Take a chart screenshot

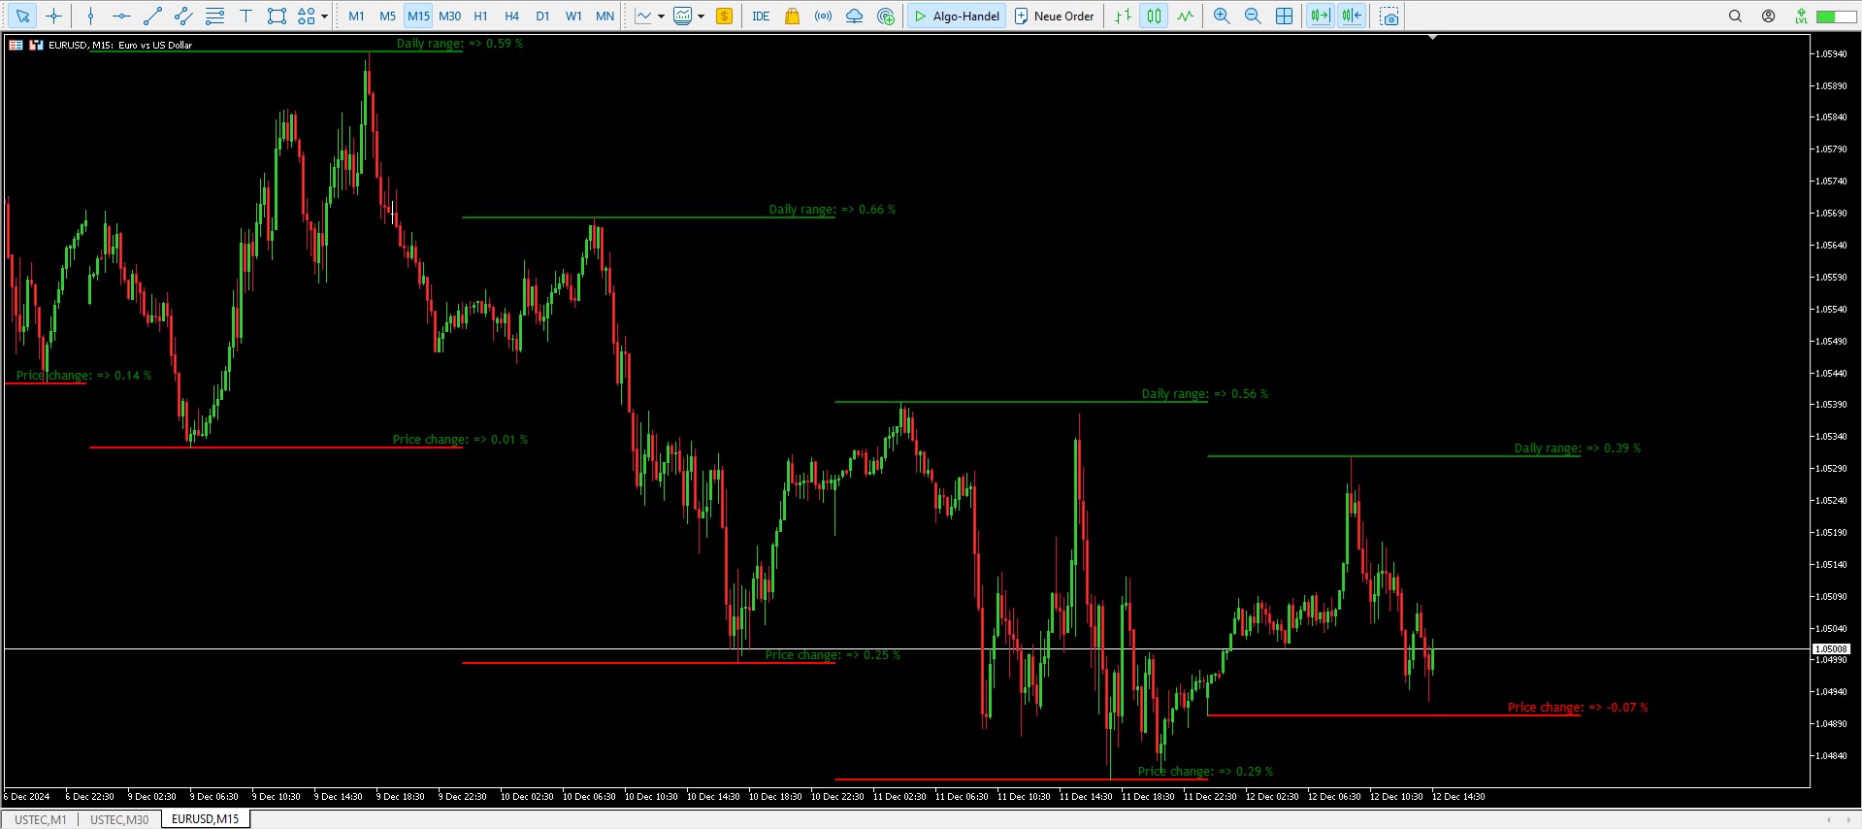[1389, 16]
